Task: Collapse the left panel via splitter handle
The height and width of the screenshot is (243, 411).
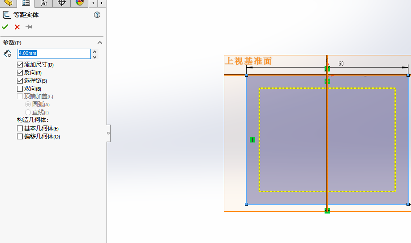Action: [x=108, y=133]
